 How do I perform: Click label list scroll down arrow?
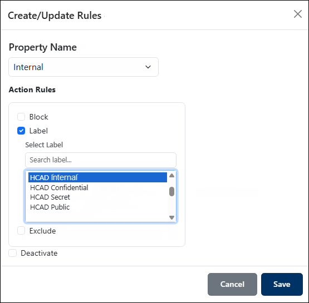[171, 217]
